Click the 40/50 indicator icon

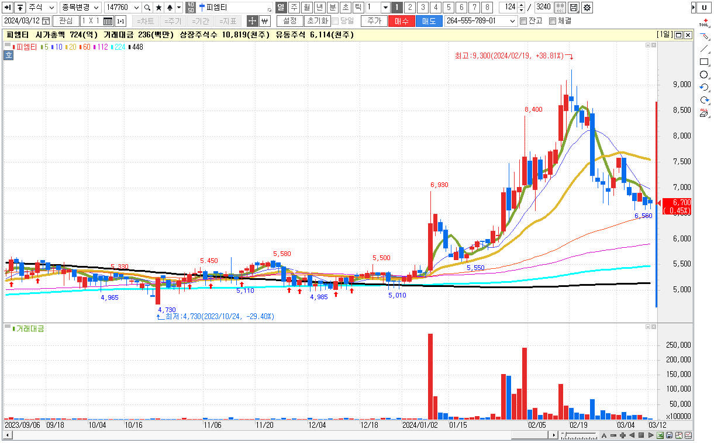pos(191,8)
